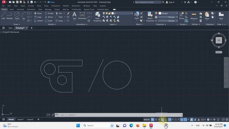Image resolution: width=229 pixels, height=129 pixels.
Task: Select the Polyline tool
Action: pos(10,15)
